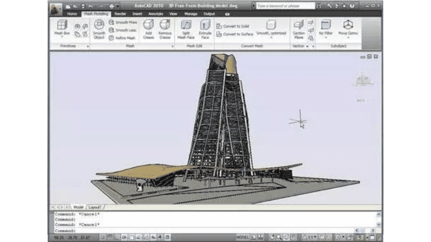Open the workspace switching gear dropdown
The image size is (431, 242).
pos(340,237)
